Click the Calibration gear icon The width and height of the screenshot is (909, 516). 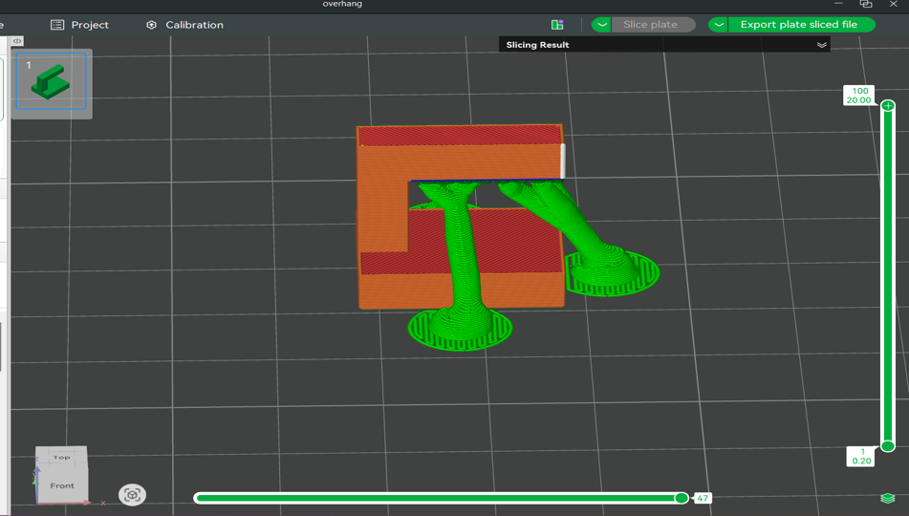pos(151,25)
